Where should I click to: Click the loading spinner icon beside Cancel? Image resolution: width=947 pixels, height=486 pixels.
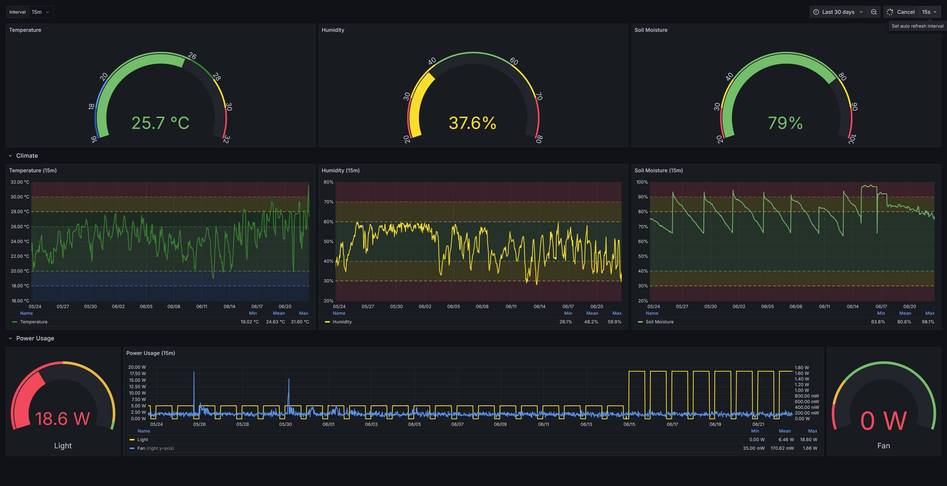pos(890,12)
